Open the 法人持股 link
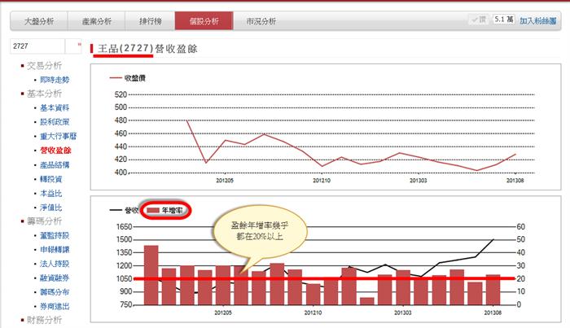 (55, 264)
